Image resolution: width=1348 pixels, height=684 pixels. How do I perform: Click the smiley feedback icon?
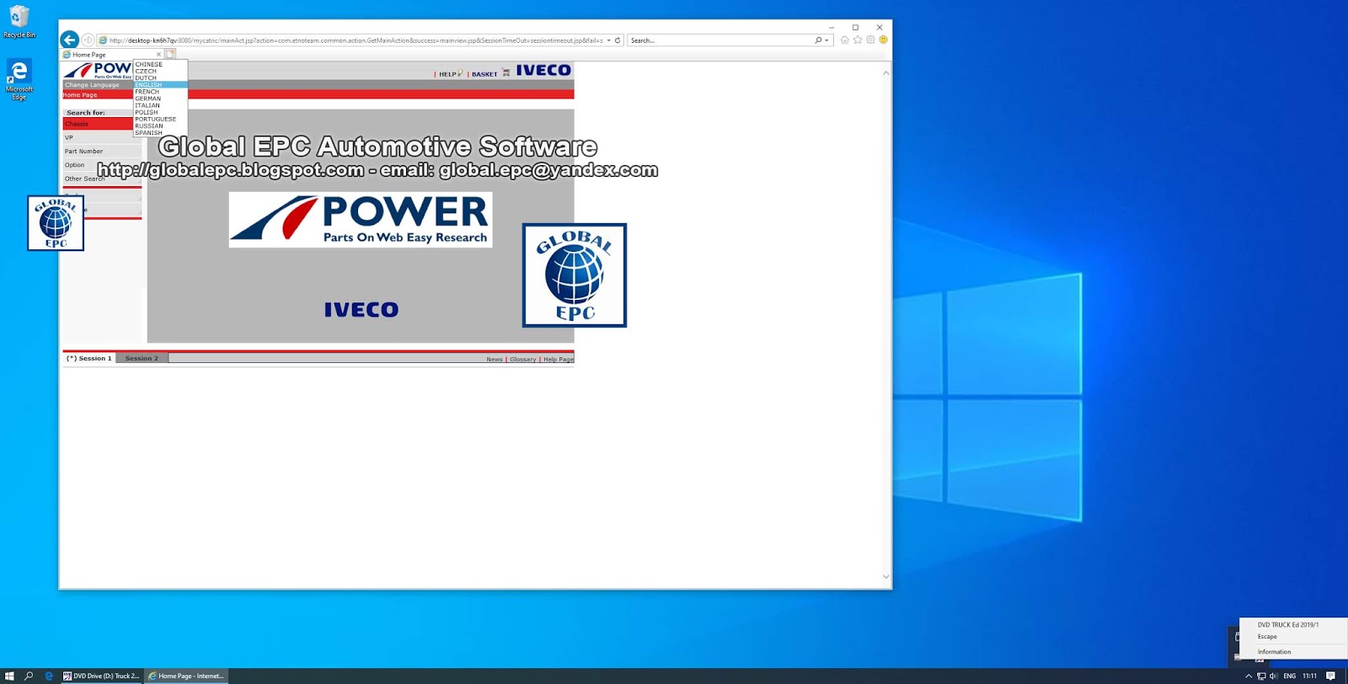tap(883, 40)
